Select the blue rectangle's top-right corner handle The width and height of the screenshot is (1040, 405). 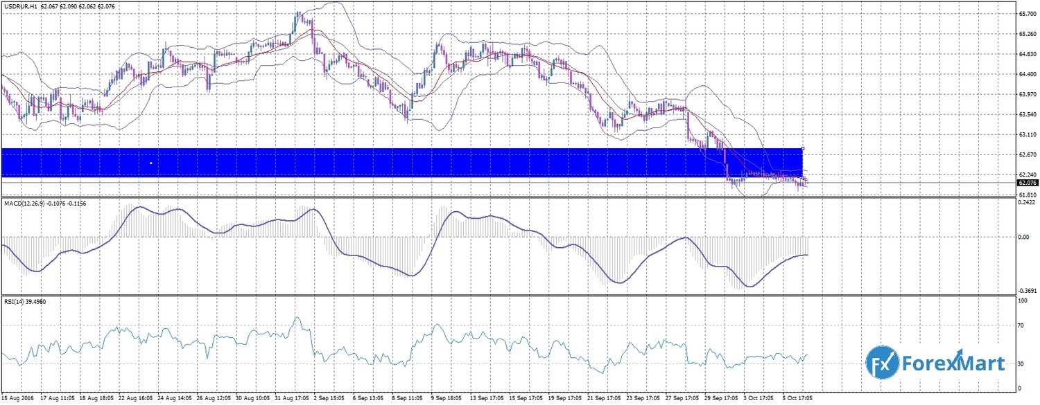[803, 149]
